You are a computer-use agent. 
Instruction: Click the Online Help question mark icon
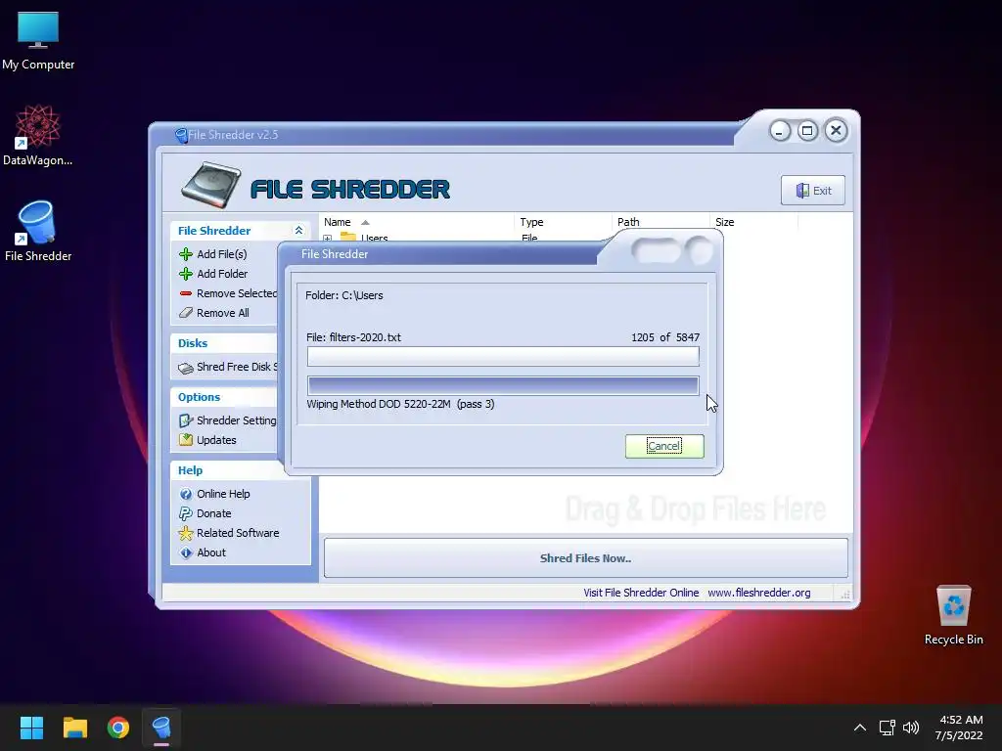click(186, 494)
